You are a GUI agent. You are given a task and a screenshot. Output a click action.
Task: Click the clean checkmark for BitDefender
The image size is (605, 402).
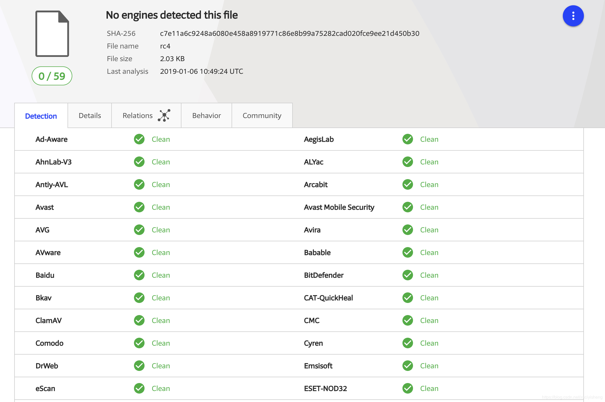click(x=408, y=275)
